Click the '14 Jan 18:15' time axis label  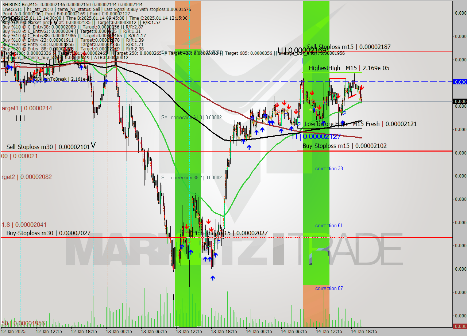[x=364, y=332]
